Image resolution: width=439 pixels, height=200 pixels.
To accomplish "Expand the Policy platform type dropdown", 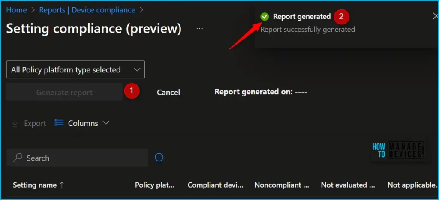I will (x=75, y=69).
